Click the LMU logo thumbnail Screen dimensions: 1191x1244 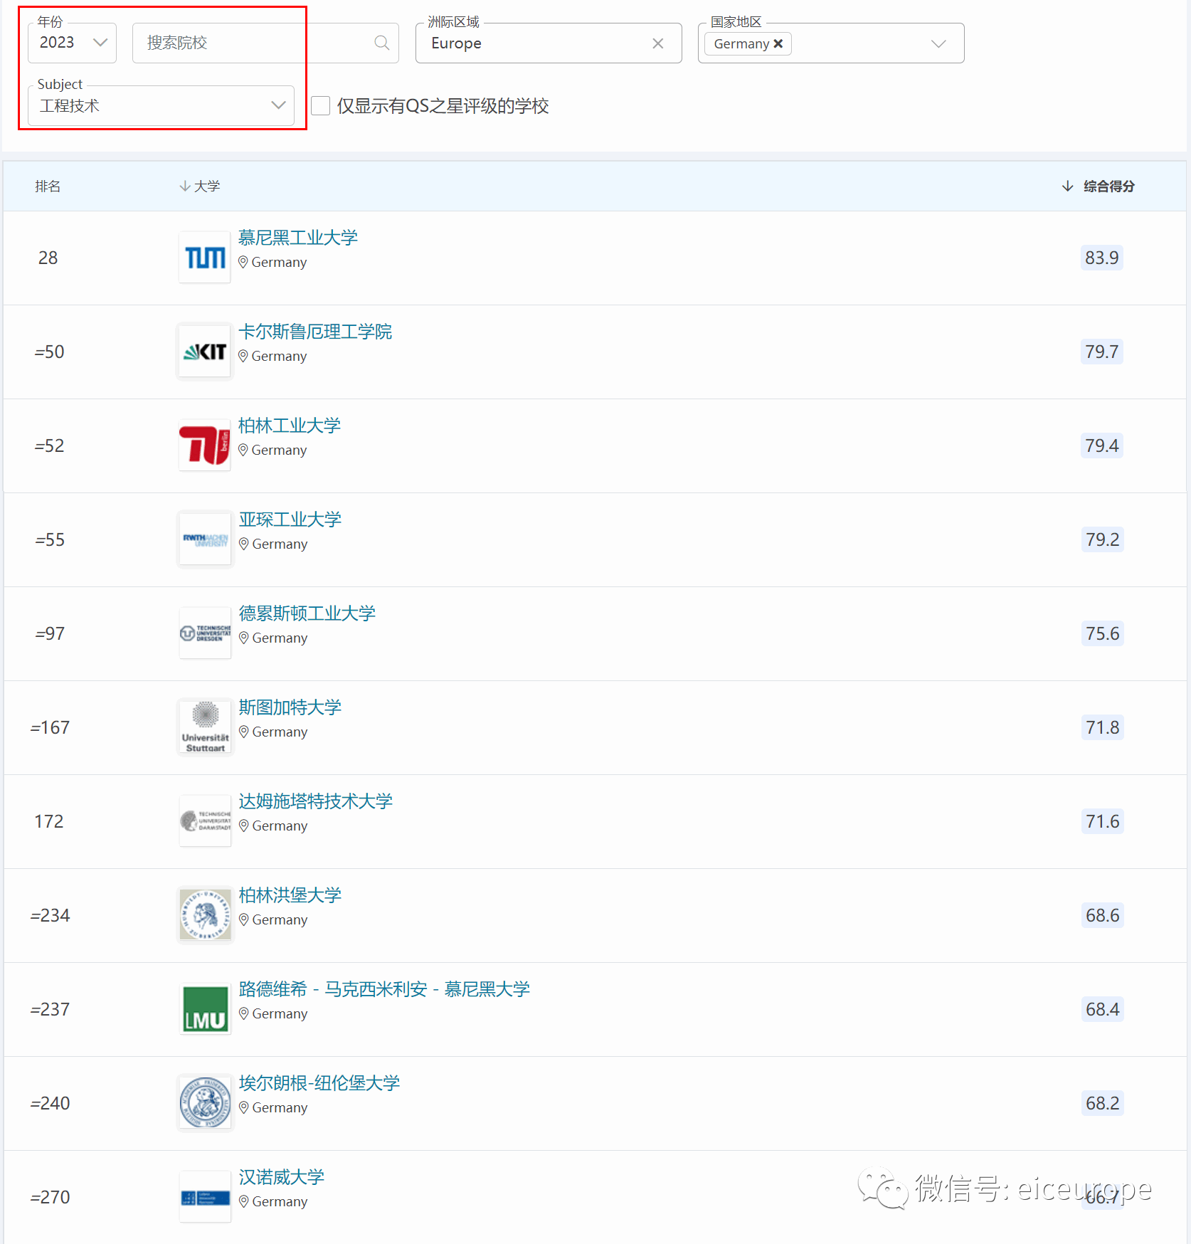tap(205, 1009)
